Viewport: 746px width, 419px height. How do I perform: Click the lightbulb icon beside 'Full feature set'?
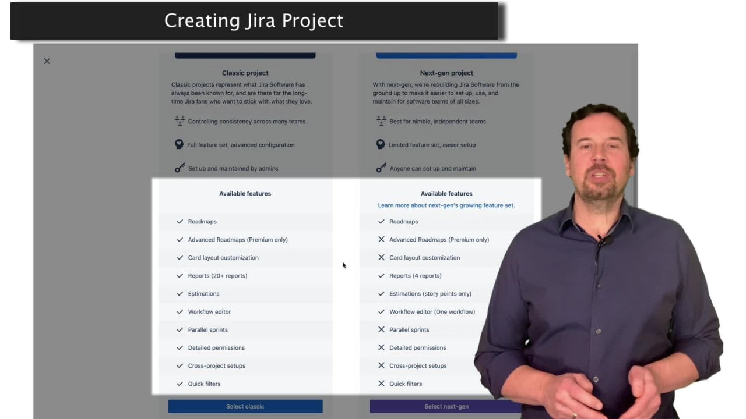(180, 144)
